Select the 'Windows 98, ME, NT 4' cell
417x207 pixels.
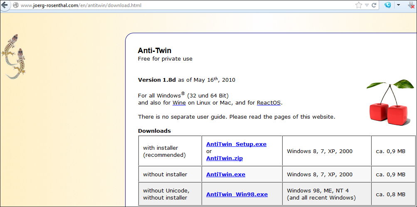tap(327, 194)
